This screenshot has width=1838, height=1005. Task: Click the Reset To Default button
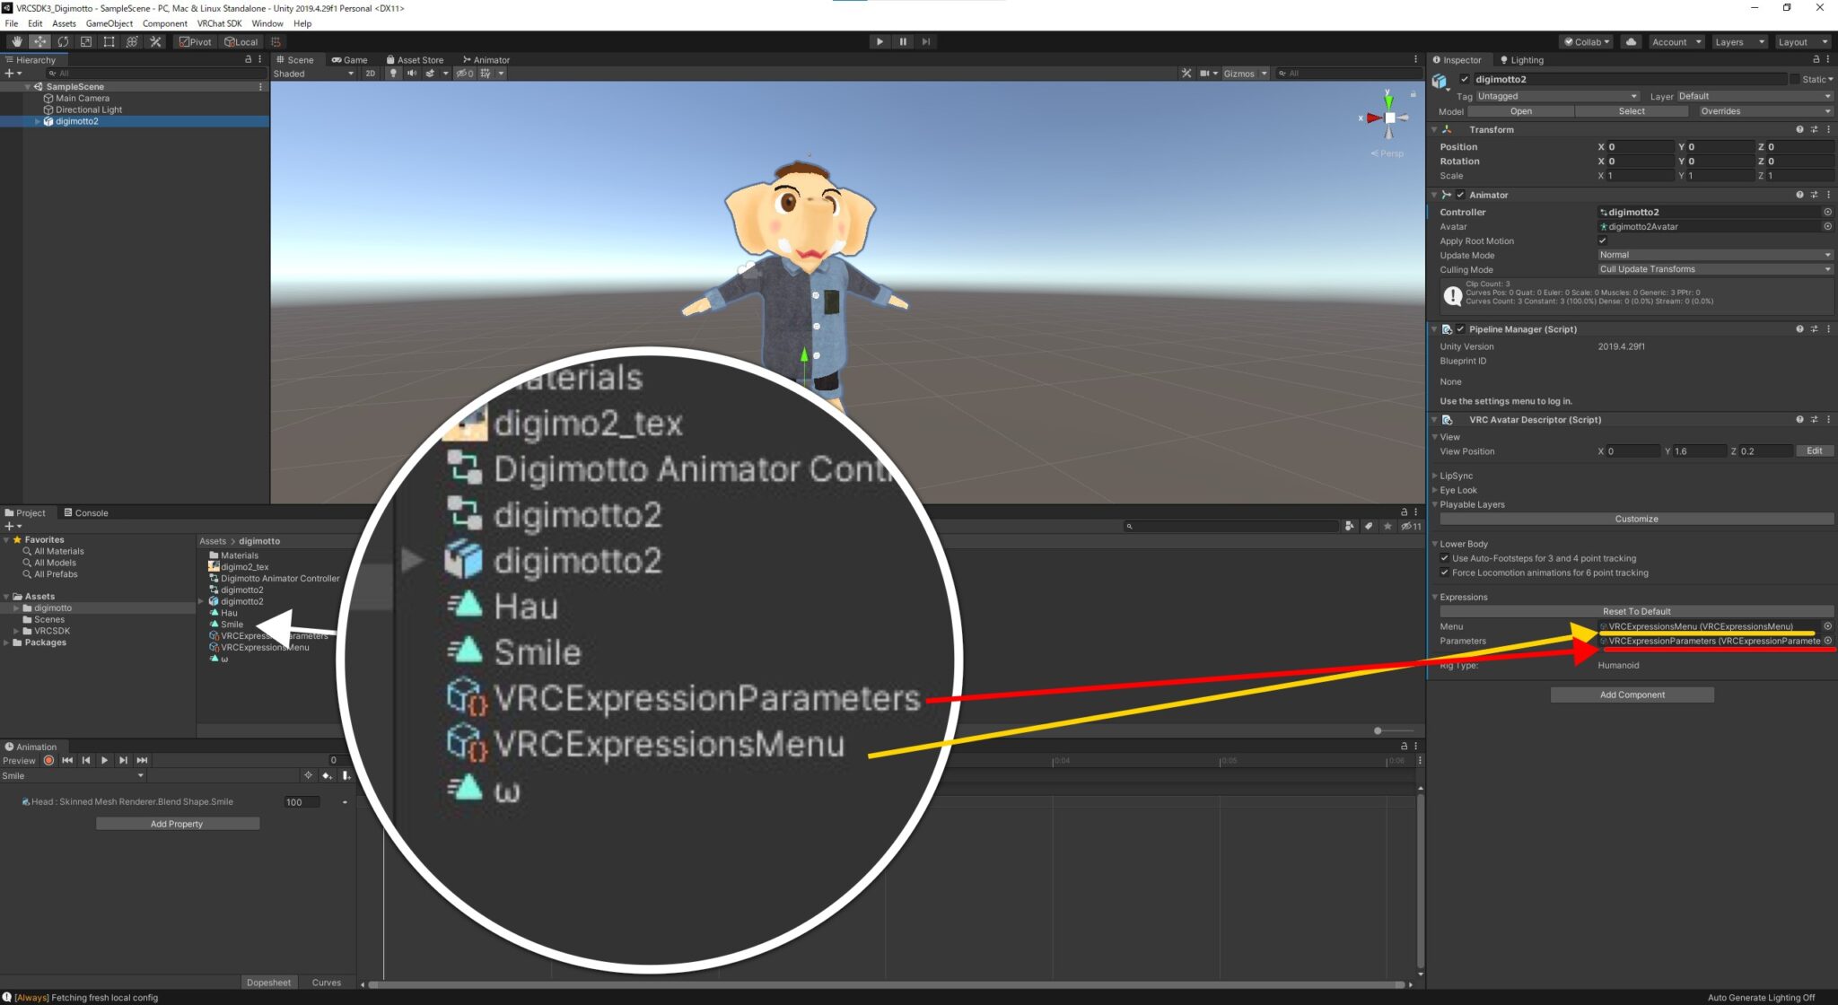[1635, 610]
